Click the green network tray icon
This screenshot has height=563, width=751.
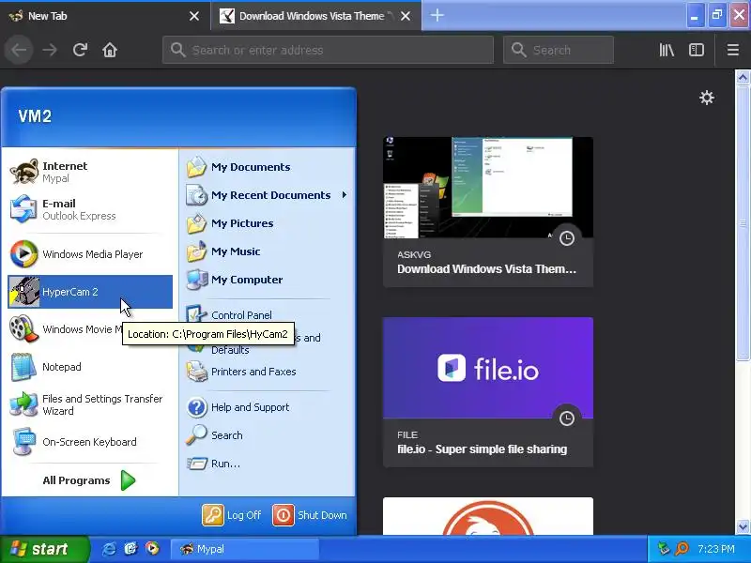[x=664, y=549]
